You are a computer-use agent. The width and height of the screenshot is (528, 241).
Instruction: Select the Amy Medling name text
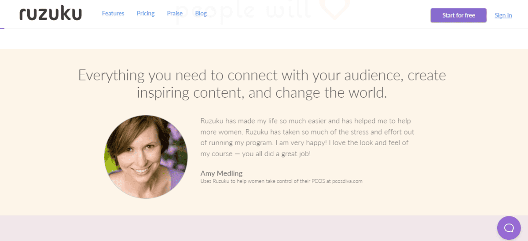(221, 173)
